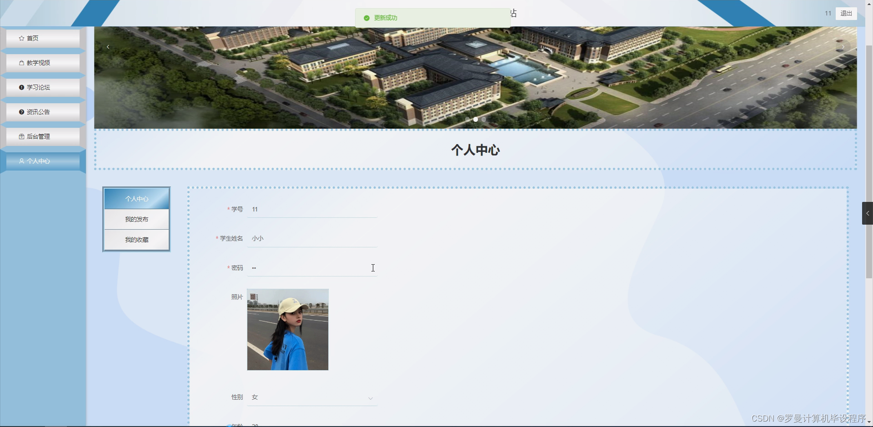873x427 pixels.
Task: Click the 退出 logout button
Action: [845, 13]
